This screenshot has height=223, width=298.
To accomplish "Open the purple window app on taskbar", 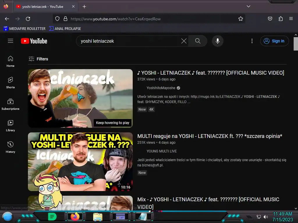I will (x=120, y=217).
